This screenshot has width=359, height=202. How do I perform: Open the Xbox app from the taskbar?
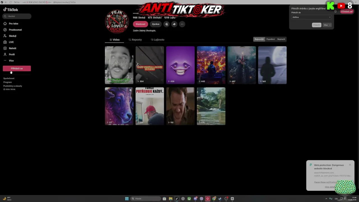189,199
